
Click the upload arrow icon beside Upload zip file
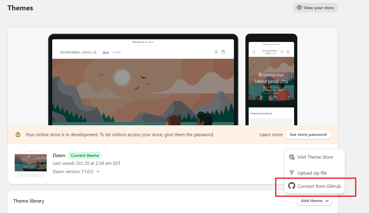click(292, 173)
